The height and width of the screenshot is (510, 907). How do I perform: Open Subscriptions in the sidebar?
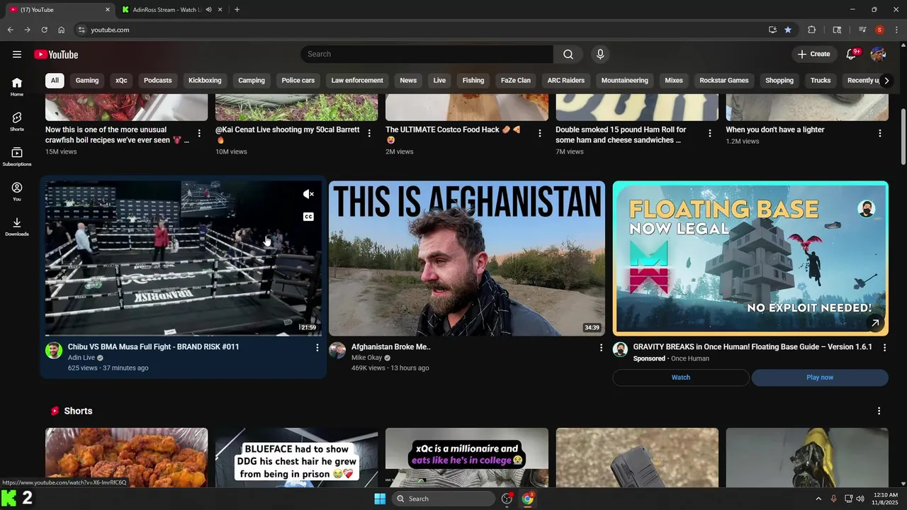[17, 157]
